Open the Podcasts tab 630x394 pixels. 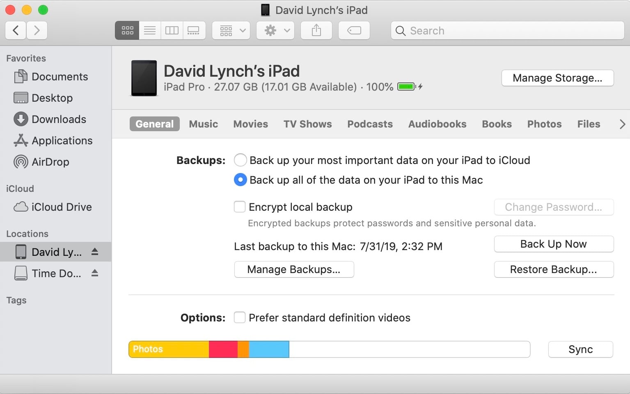click(369, 124)
